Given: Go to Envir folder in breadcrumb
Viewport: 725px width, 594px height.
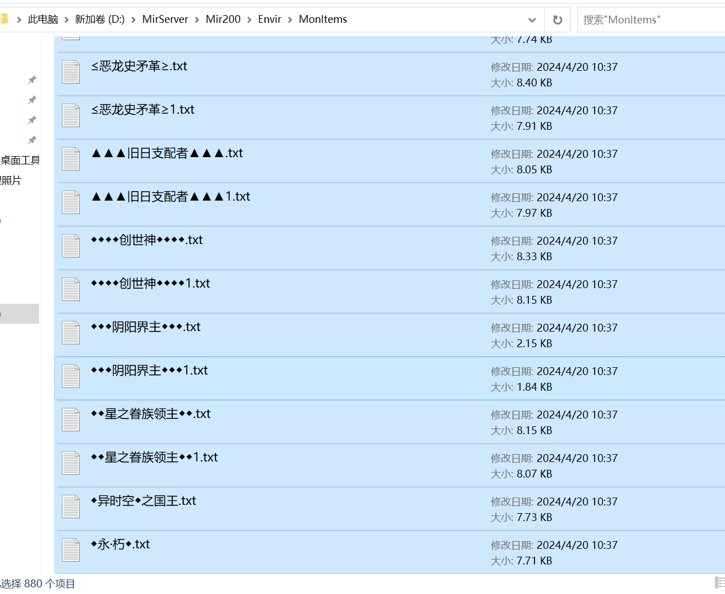Looking at the screenshot, I should pyautogui.click(x=270, y=20).
